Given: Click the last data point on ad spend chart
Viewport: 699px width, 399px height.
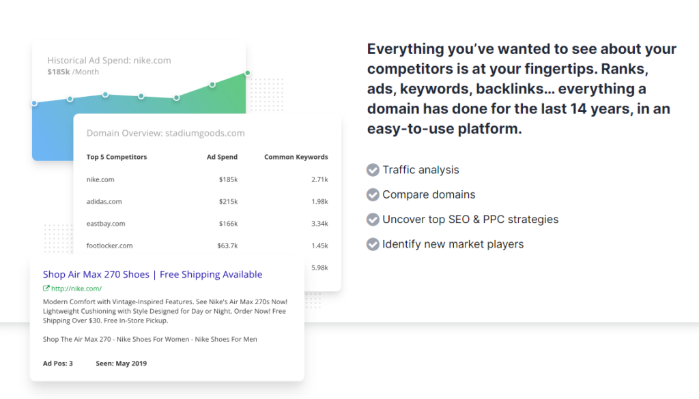Looking at the screenshot, I should tap(247, 73).
